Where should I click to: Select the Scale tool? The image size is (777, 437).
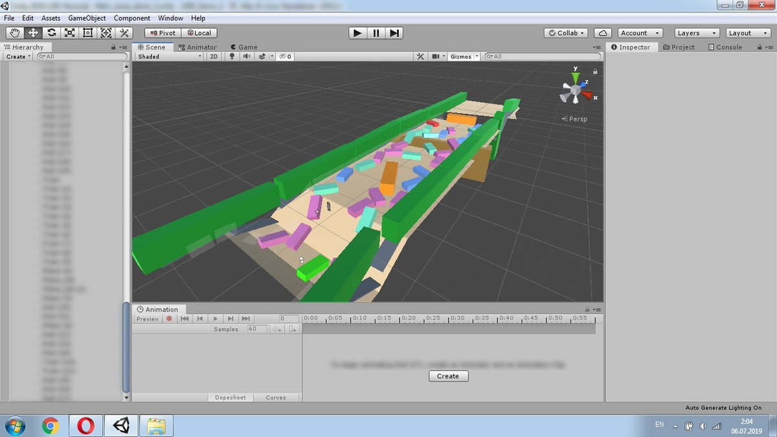point(69,32)
